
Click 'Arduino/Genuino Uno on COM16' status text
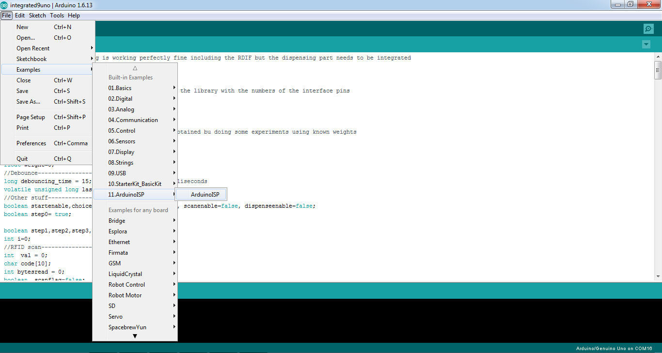click(x=614, y=348)
